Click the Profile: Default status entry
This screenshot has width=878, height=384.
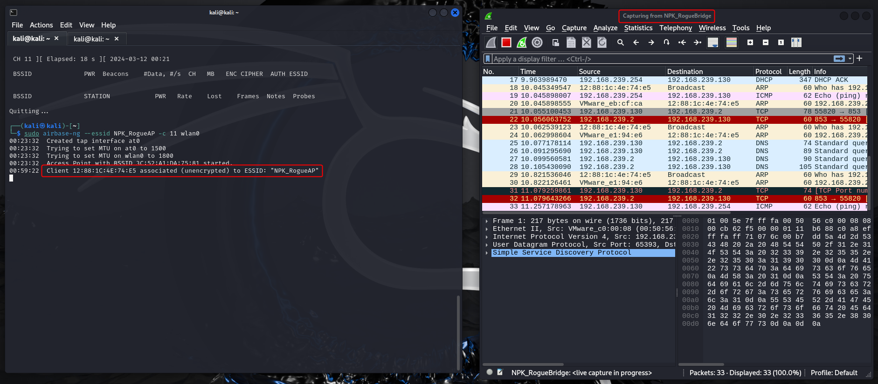pos(834,373)
